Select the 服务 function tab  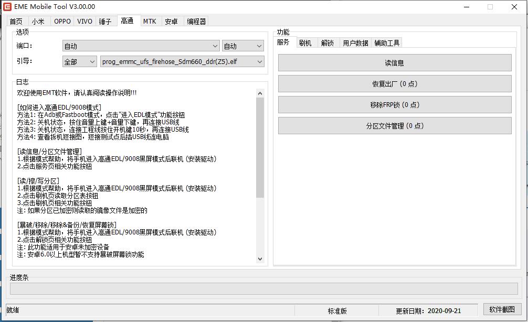pos(283,42)
